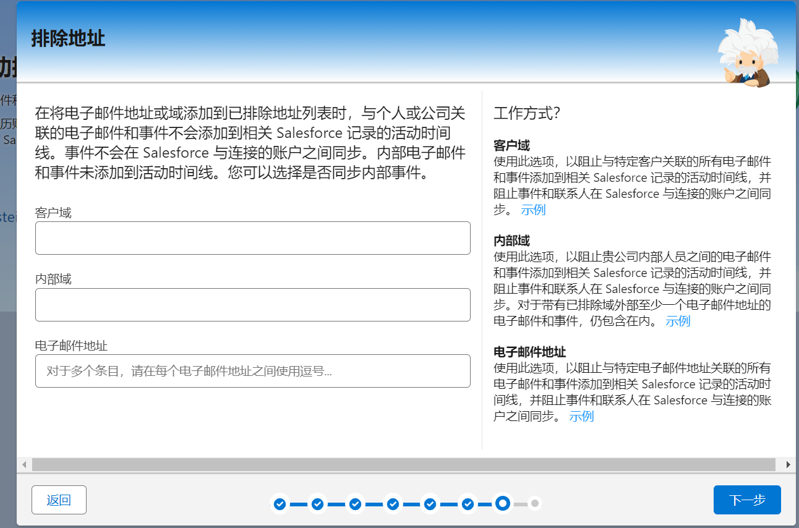The image size is (799, 528).
Task: Click the fourth stepper checkmark
Action: 392,504
